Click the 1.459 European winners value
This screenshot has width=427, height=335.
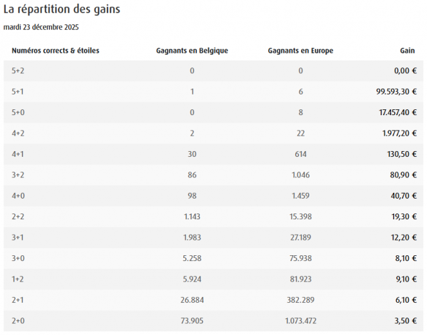[x=300, y=195]
